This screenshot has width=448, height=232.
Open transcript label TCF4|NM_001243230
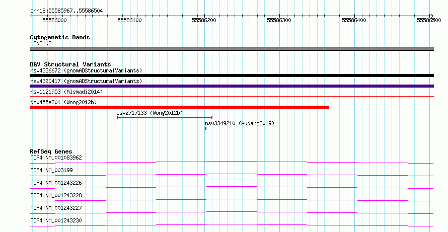[x=56, y=220]
